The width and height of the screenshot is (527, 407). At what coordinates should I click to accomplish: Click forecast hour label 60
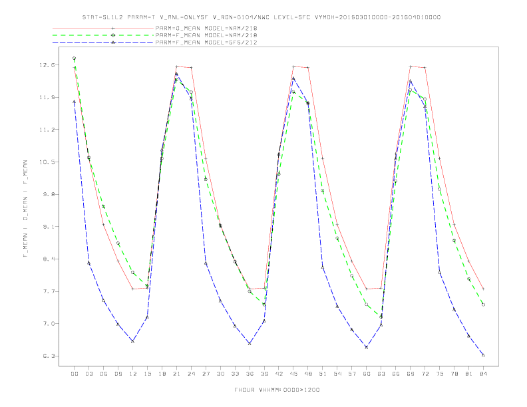[x=367, y=374]
